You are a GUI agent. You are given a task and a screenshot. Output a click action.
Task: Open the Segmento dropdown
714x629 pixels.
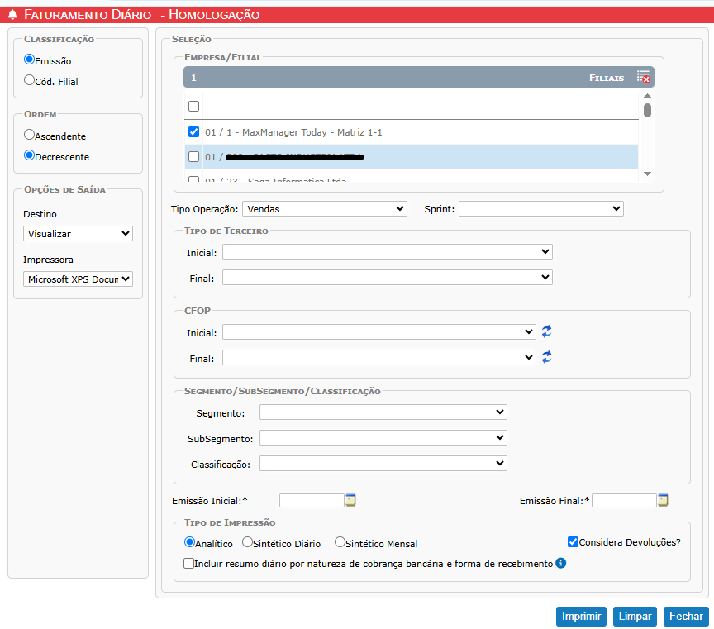(x=383, y=412)
